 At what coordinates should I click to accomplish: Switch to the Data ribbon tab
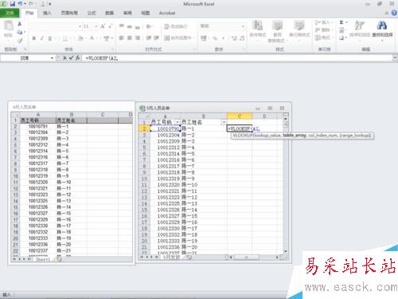point(109,13)
